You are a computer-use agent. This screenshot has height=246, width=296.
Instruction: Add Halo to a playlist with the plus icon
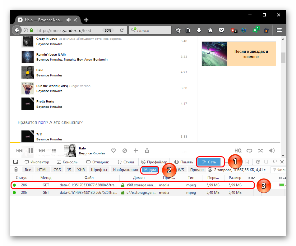pos(136,151)
